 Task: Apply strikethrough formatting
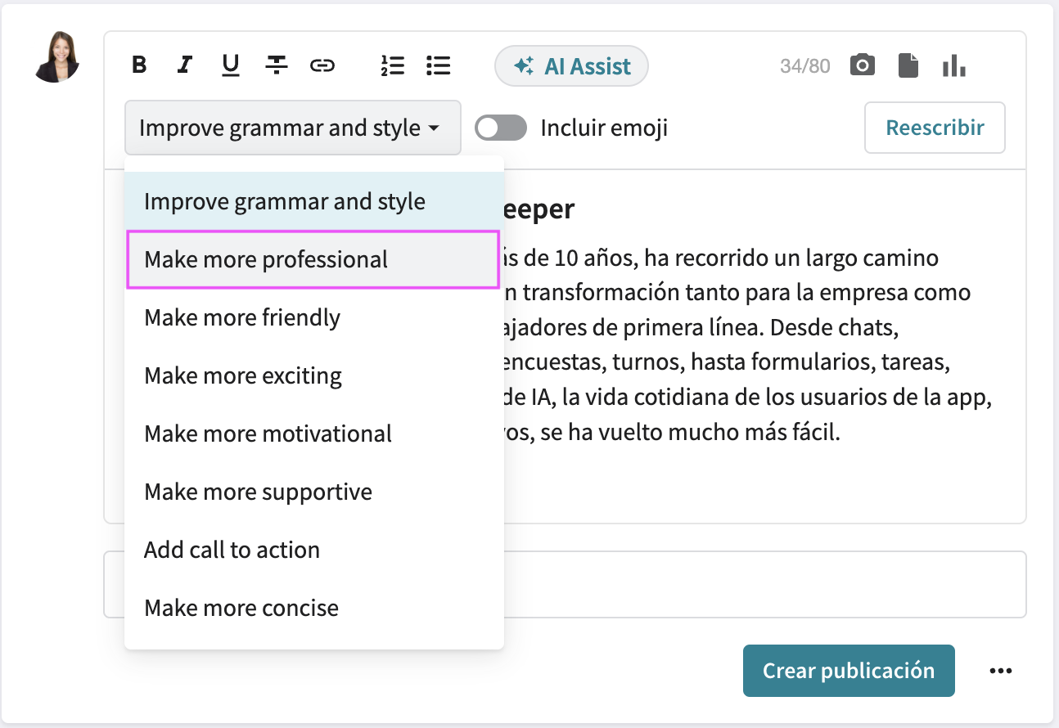(x=277, y=65)
